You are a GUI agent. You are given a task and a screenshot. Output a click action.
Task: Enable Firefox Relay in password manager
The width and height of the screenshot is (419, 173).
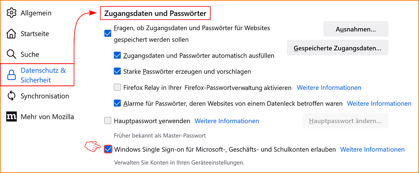click(x=117, y=88)
